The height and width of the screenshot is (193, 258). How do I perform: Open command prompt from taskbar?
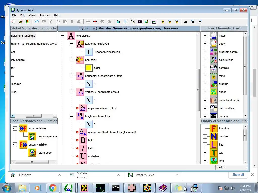tap(116, 188)
